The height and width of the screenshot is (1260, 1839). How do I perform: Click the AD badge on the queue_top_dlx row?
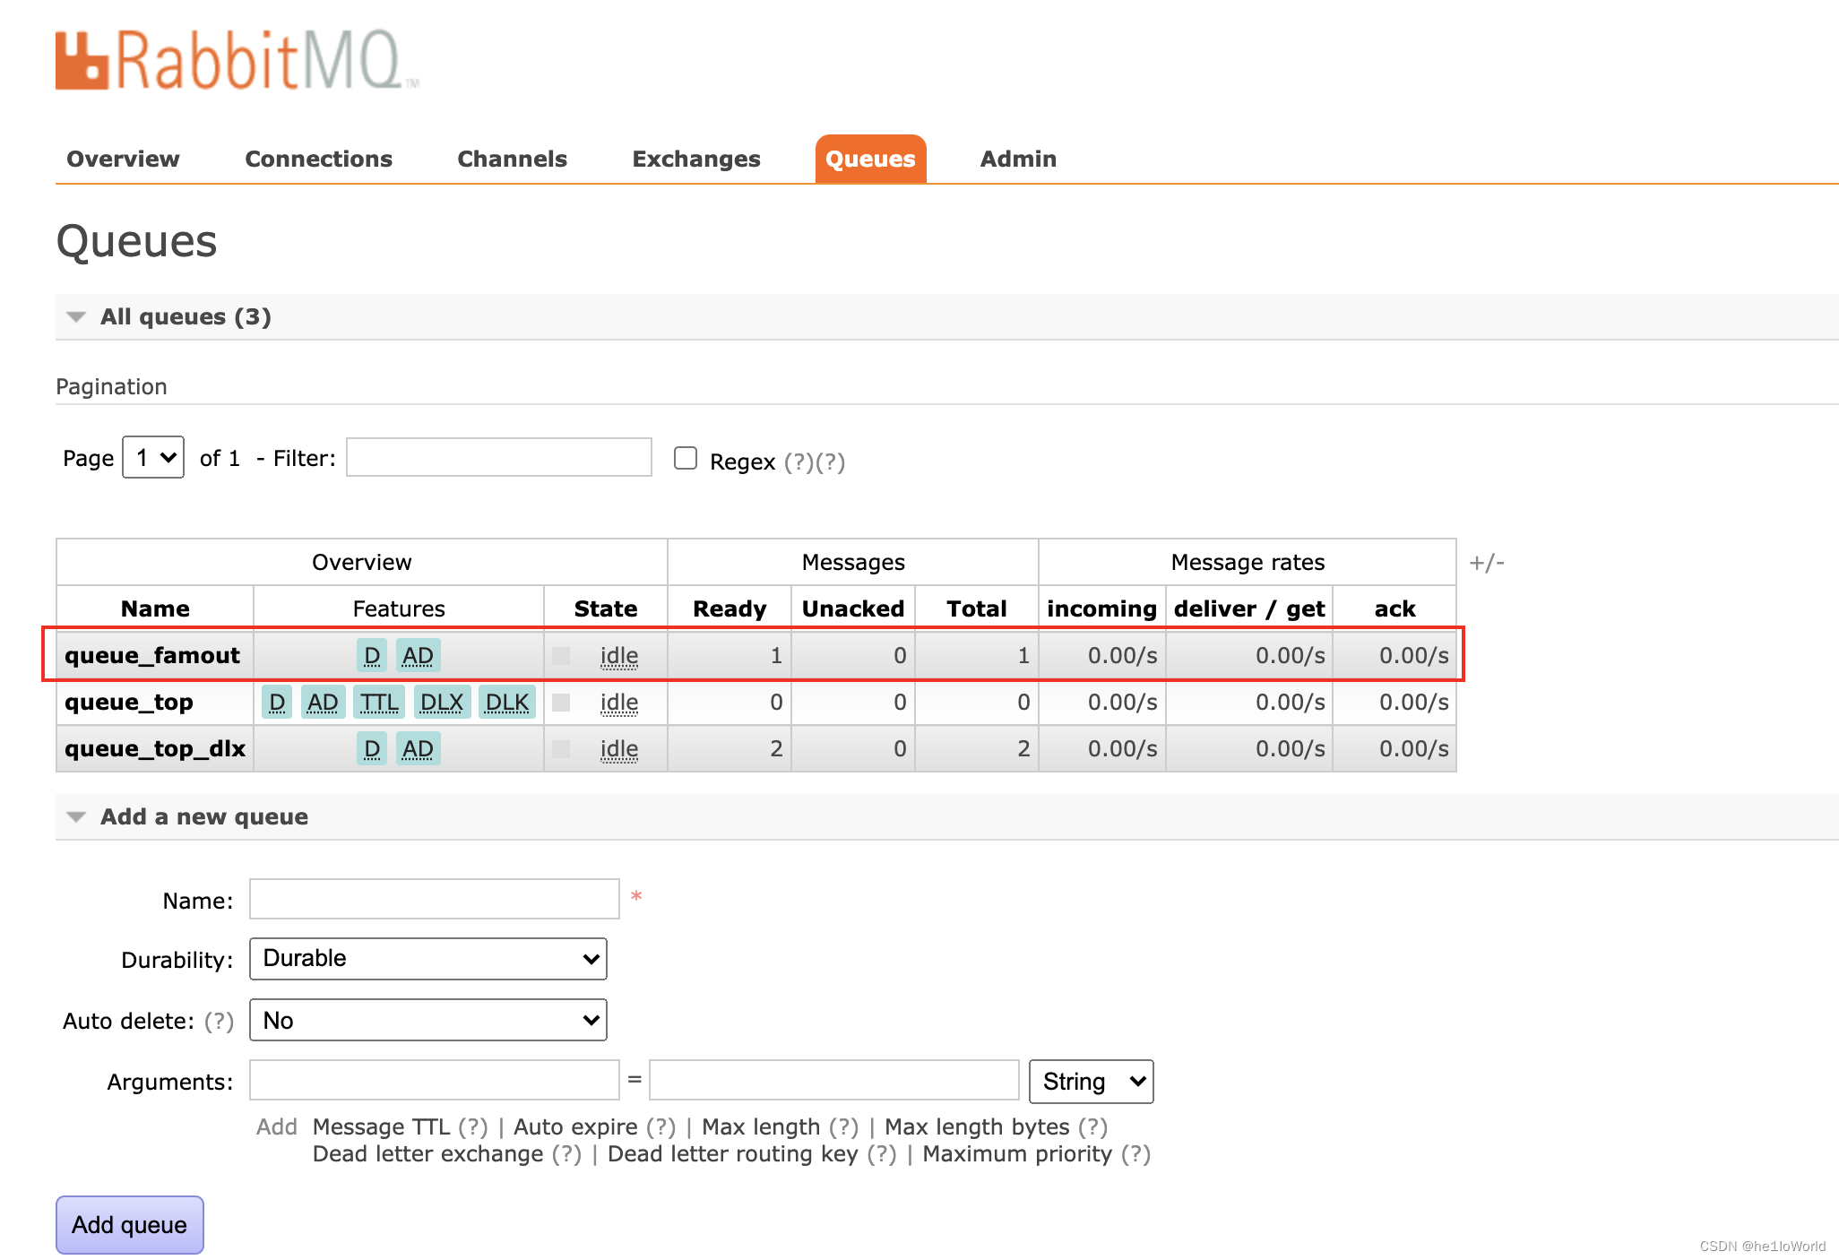click(x=418, y=748)
